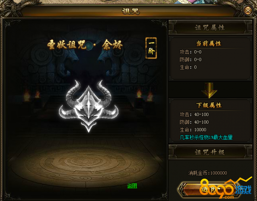Click the silver horned curse emblem
Image resolution: width=257 pixels, height=201 pixels.
(x=89, y=106)
